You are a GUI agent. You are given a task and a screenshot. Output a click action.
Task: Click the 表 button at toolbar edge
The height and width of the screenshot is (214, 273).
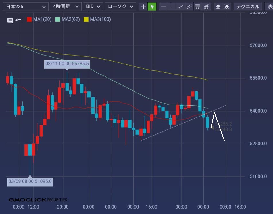tap(270, 6)
